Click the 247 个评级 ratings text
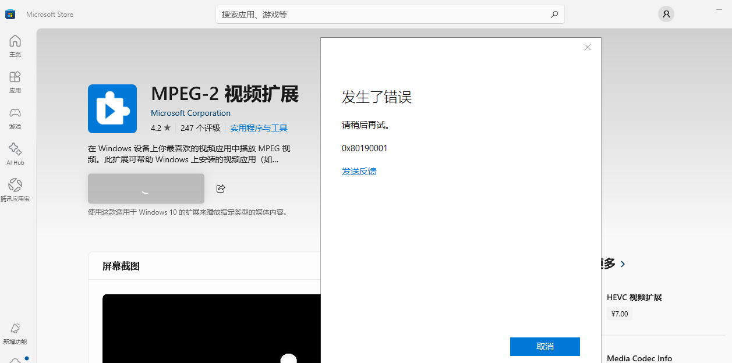 (x=200, y=128)
